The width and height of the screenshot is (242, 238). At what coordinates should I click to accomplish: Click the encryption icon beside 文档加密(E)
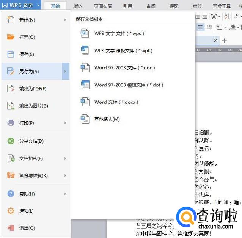11,158
